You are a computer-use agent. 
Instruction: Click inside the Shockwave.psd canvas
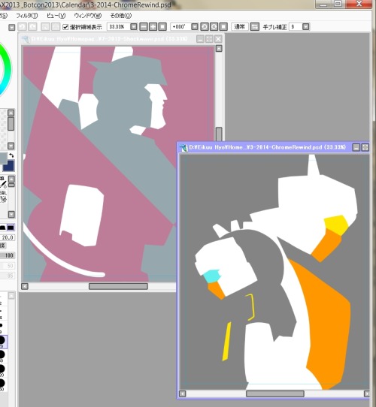pos(118,164)
